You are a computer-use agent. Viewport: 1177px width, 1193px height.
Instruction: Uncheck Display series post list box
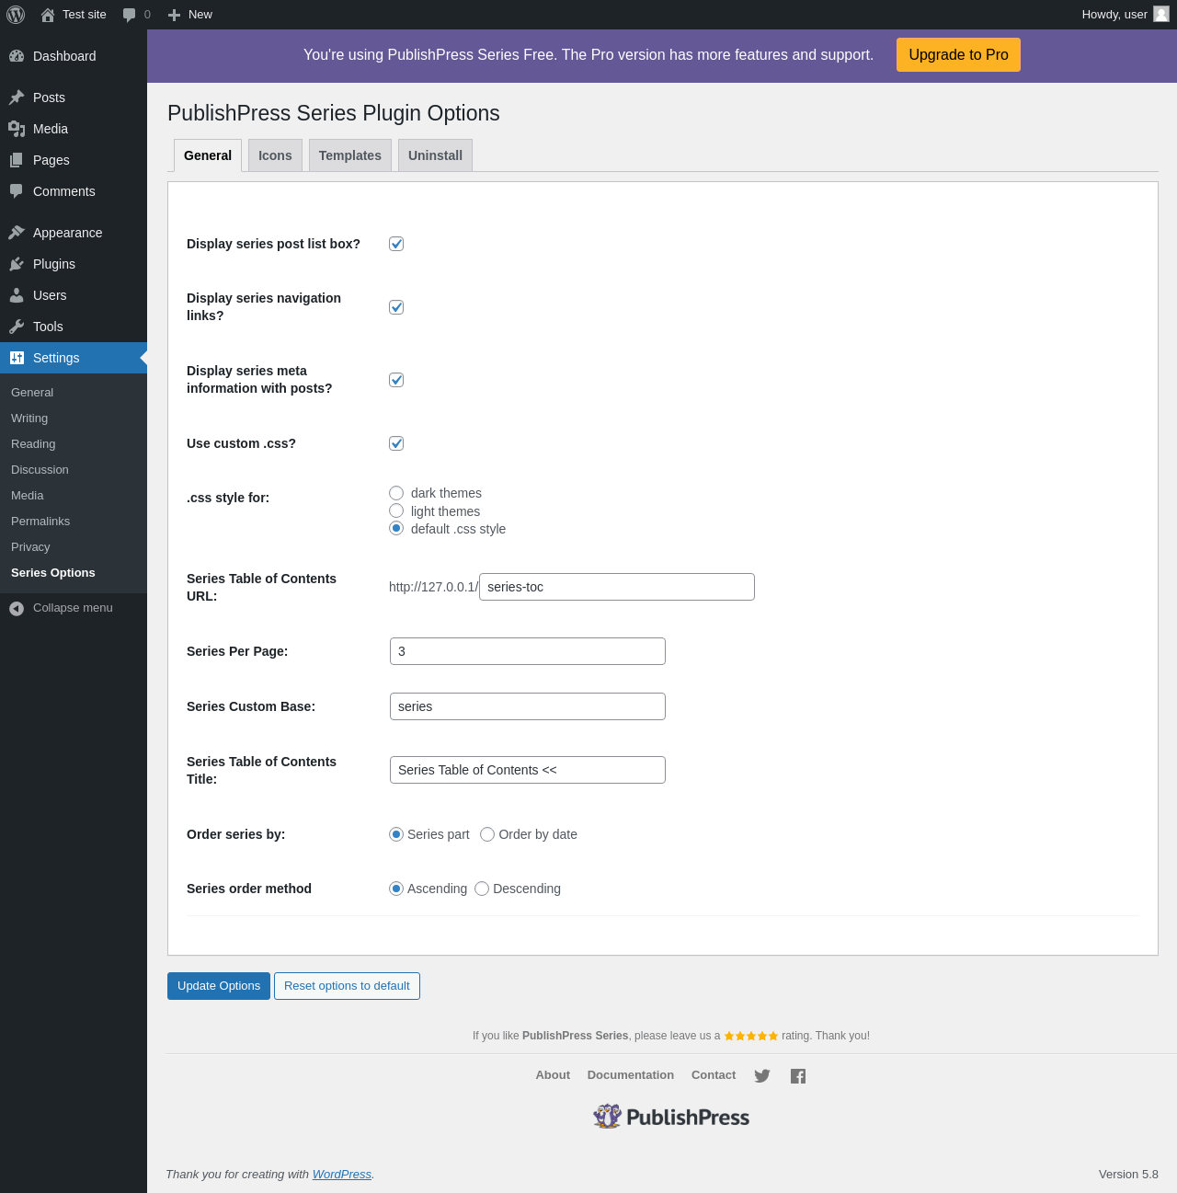[x=396, y=244]
